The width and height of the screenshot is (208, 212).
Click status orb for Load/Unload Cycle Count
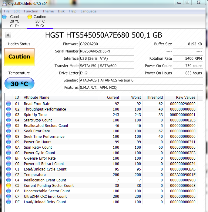coord(8,169)
